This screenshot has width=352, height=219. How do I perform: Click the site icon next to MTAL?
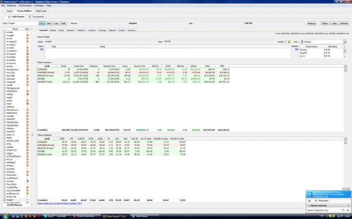(x=27, y=144)
